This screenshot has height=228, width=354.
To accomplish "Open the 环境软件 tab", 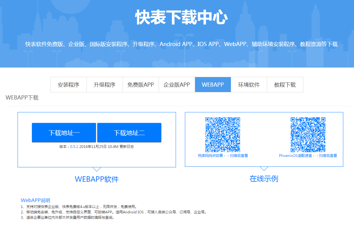I will coord(249,85).
